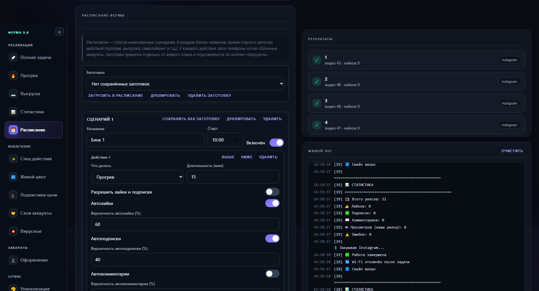The width and height of the screenshot is (539, 291).
Task: Click the flame icon for Прогрев
Action: (13, 76)
